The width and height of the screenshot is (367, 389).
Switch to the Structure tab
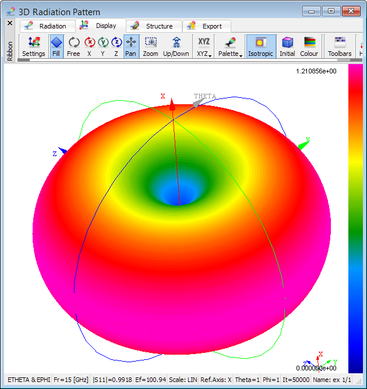tap(153, 26)
